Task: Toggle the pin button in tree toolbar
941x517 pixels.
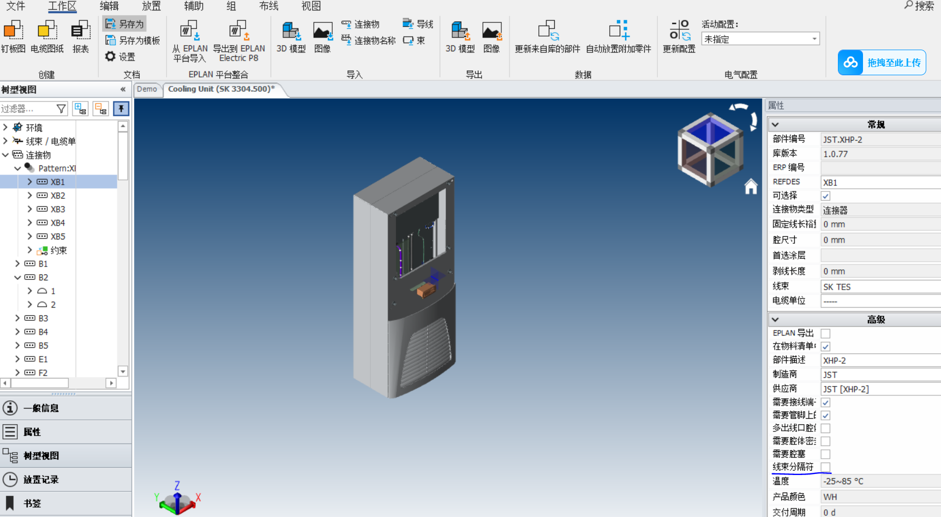Action: 121,109
